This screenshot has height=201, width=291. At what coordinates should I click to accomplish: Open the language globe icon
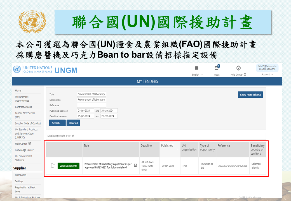coord(196,68)
